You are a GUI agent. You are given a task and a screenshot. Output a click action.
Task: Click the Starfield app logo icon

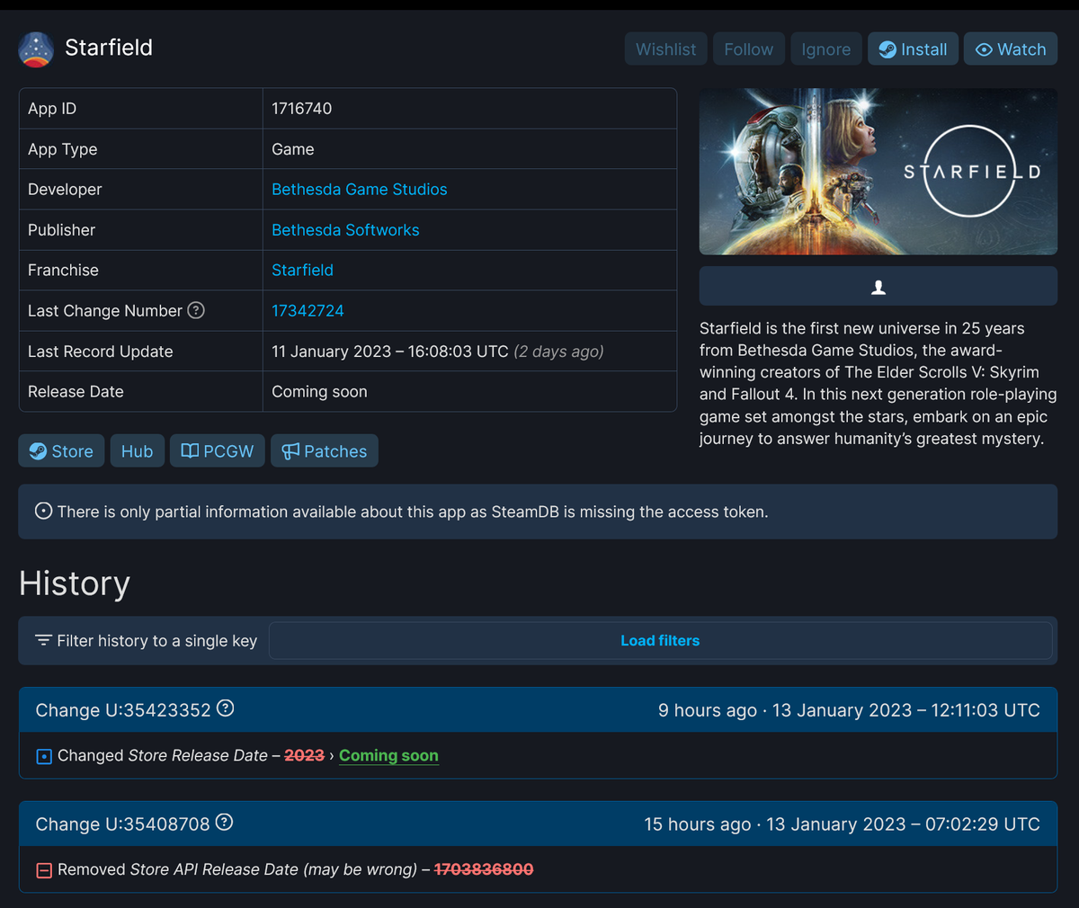click(x=36, y=49)
